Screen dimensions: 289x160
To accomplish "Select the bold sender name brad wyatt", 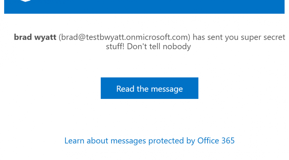I will click(x=35, y=37).
